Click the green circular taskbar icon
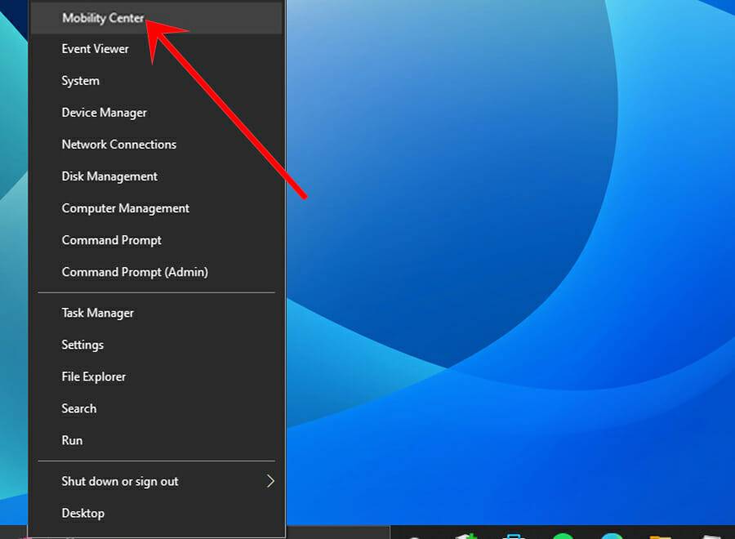This screenshot has width=735, height=539. point(563,535)
